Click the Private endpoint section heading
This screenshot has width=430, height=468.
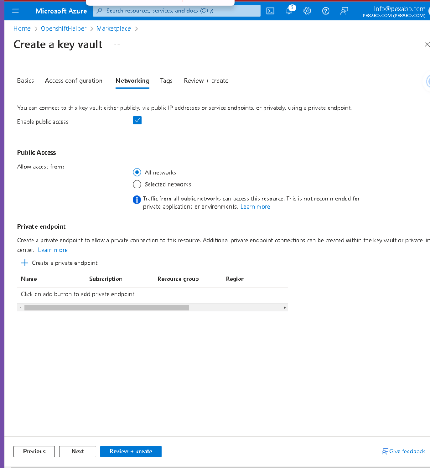point(42,226)
